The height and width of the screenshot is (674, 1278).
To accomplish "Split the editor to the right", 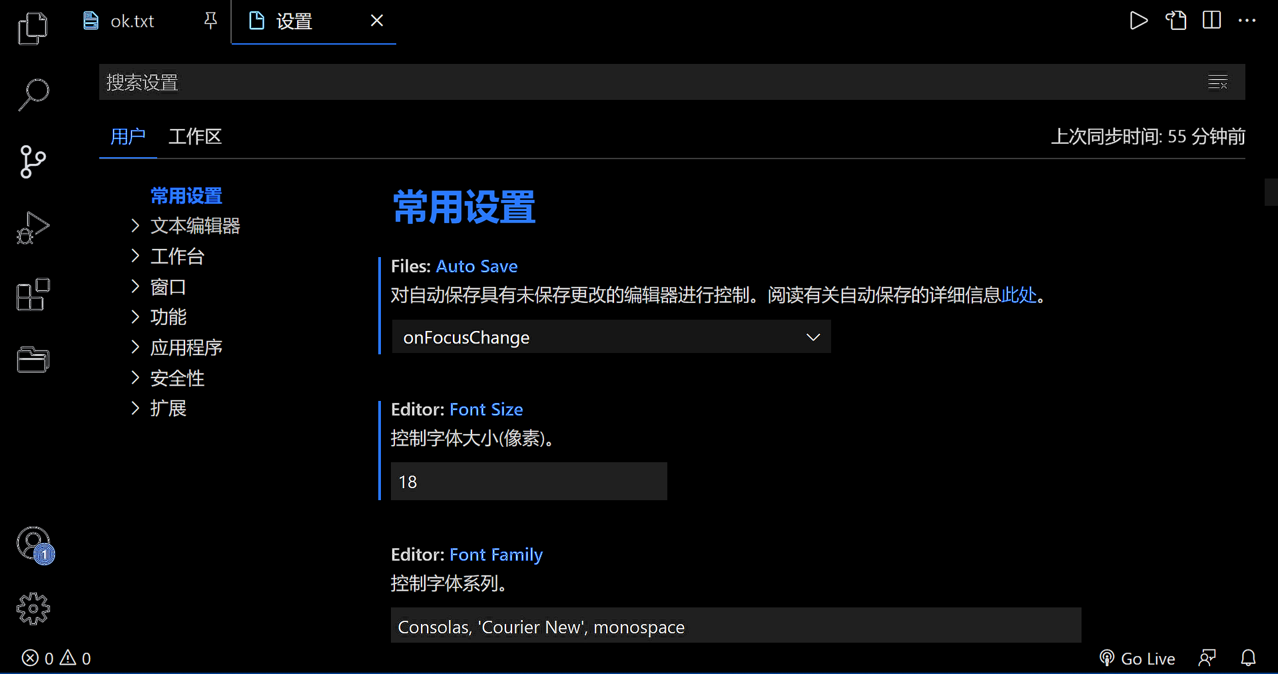I will 1212,21.
